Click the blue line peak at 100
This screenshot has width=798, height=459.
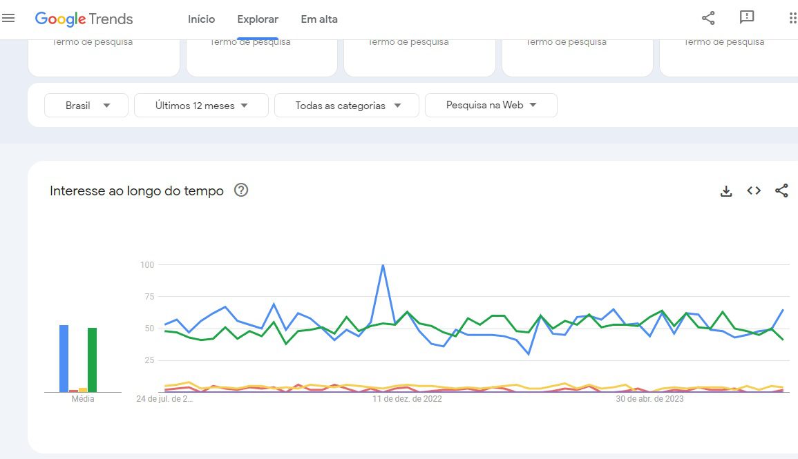tap(383, 265)
